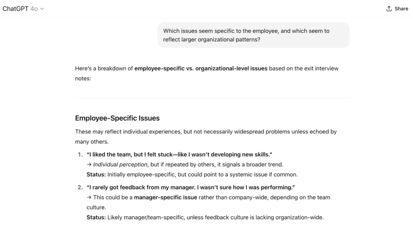Click the italic "Individual perception" text
Screen dimensions: 413x227
pyautogui.click(x=120, y=165)
